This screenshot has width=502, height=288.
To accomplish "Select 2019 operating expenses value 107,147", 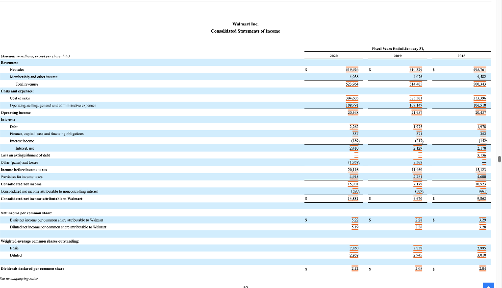I will point(416,105).
